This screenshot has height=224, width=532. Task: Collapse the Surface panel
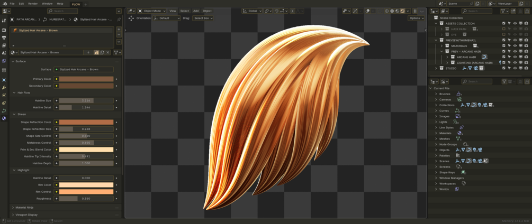pyautogui.click(x=13, y=61)
